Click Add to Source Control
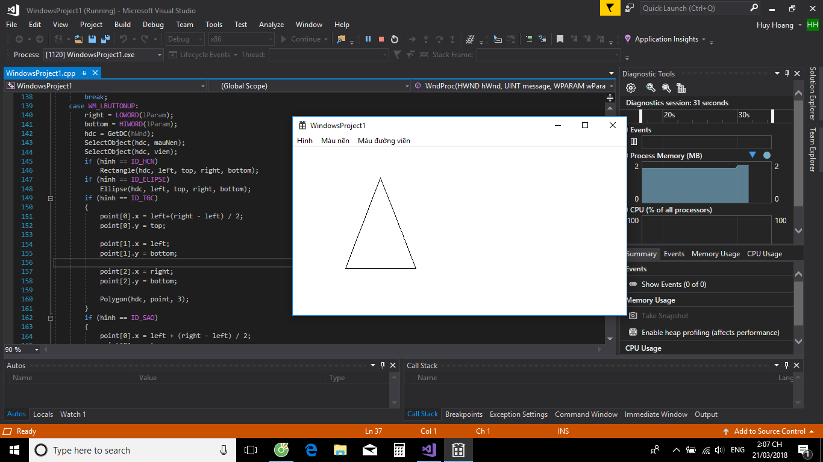Screen dimensions: 823x462 pyautogui.click(x=769, y=431)
